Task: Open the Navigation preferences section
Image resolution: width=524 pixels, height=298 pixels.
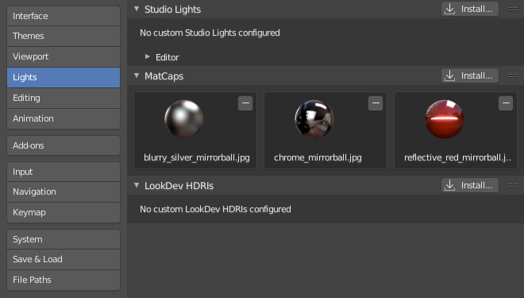Action: point(64,192)
